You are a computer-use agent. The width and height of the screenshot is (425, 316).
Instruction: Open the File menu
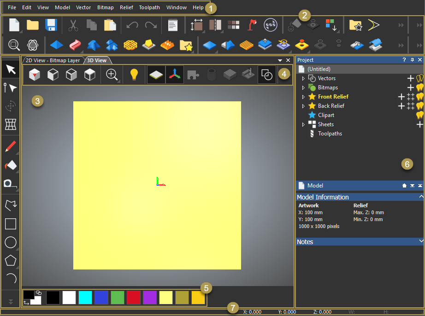12,7
